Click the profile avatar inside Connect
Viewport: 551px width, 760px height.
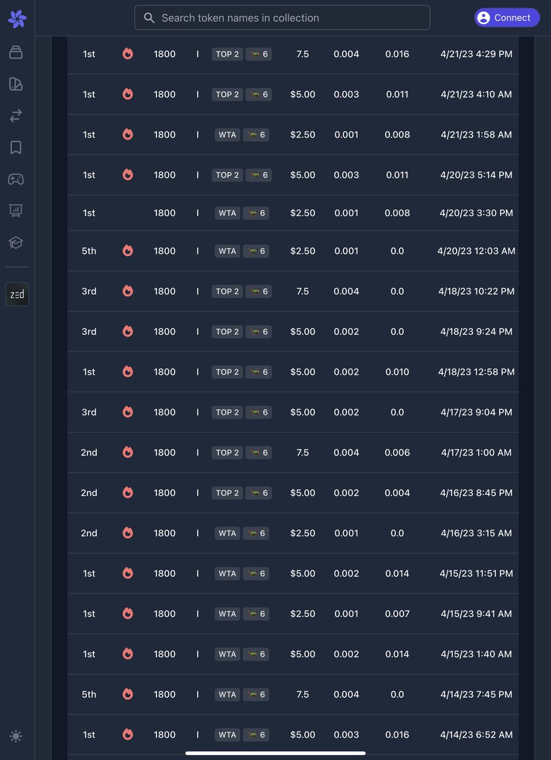[x=484, y=18]
